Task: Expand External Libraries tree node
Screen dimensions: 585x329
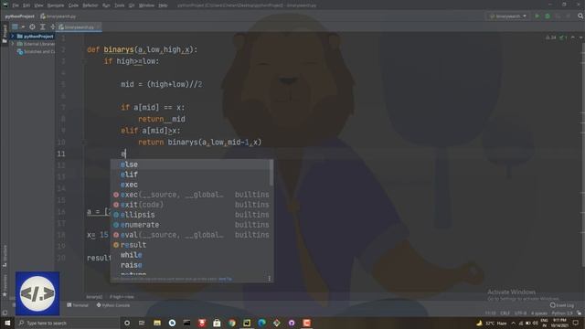Action: (x=13, y=44)
